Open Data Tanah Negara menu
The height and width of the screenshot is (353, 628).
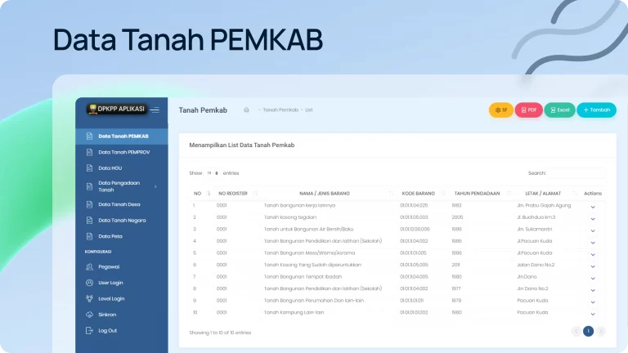[x=122, y=221]
